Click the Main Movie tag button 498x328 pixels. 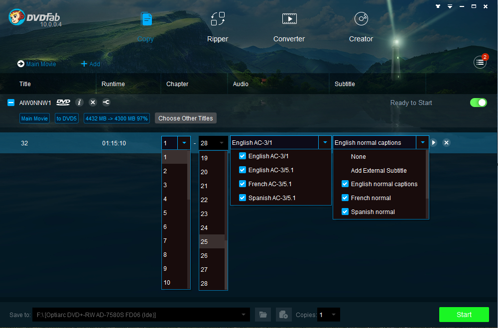point(34,118)
